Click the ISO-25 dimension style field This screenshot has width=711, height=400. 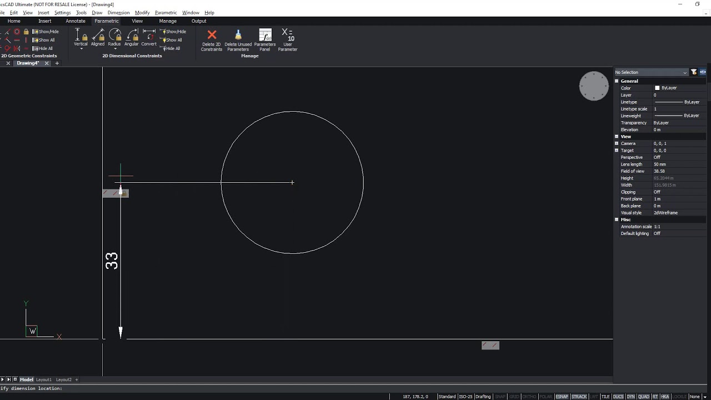pyautogui.click(x=465, y=397)
